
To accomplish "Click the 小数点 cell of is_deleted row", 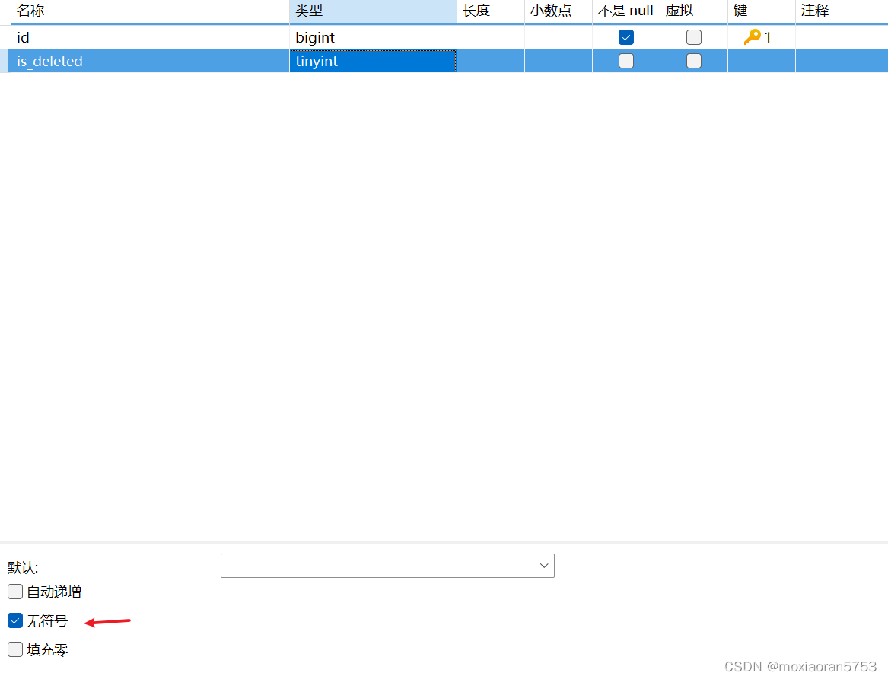I will pos(559,61).
